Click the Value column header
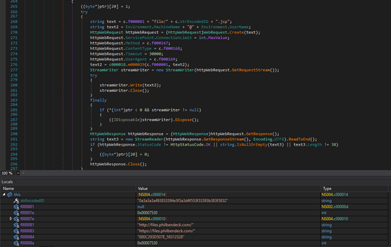Image resolution: width=391 pixels, height=247 pixels. [x=143, y=189]
